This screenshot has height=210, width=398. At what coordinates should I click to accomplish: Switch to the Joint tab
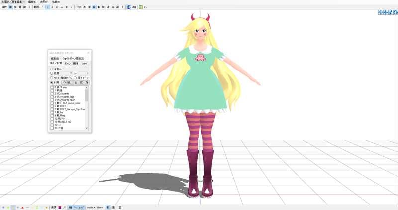click(84, 63)
